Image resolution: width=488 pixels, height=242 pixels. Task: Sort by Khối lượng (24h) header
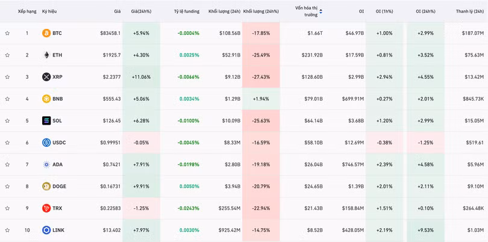pyautogui.click(x=224, y=11)
